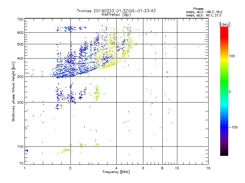This screenshot has width=245, height=183.
Task: Click the x-axis tick label '10'
Action: [x=177, y=168]
